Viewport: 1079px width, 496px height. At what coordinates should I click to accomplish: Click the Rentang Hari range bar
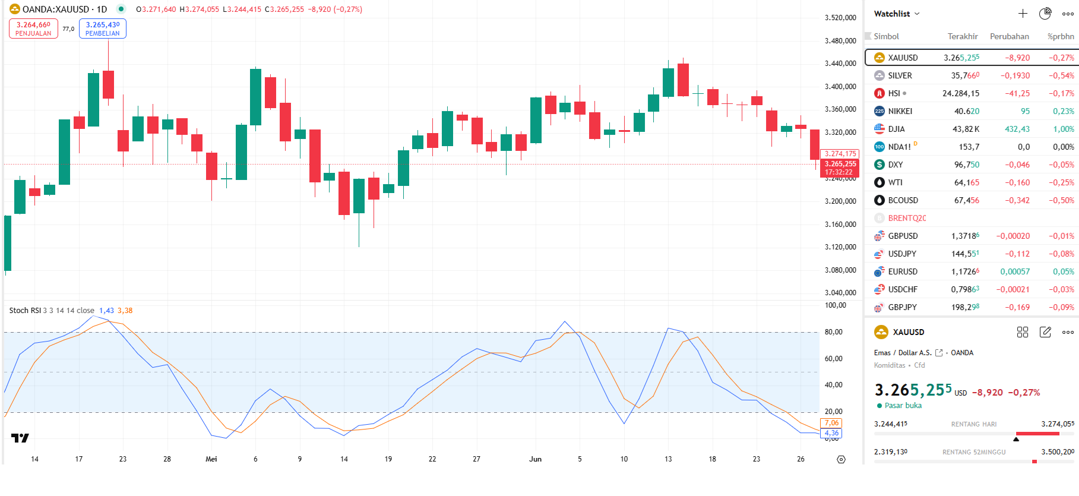(974, 434)
